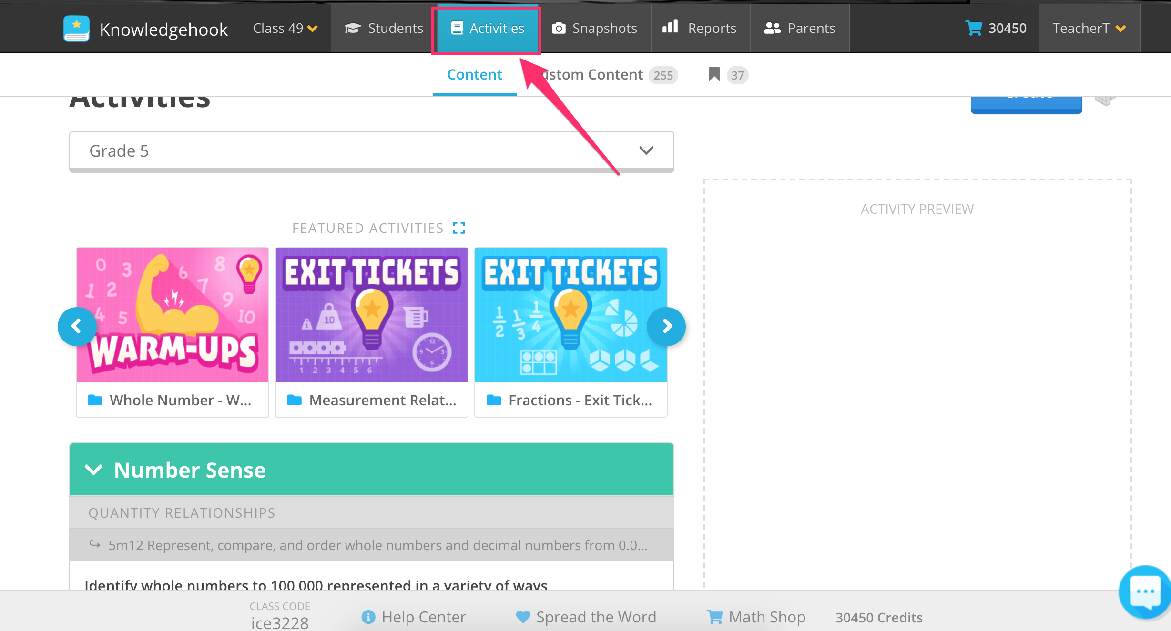
Task: Click the Parents people icon
Action: click(772, 28)
